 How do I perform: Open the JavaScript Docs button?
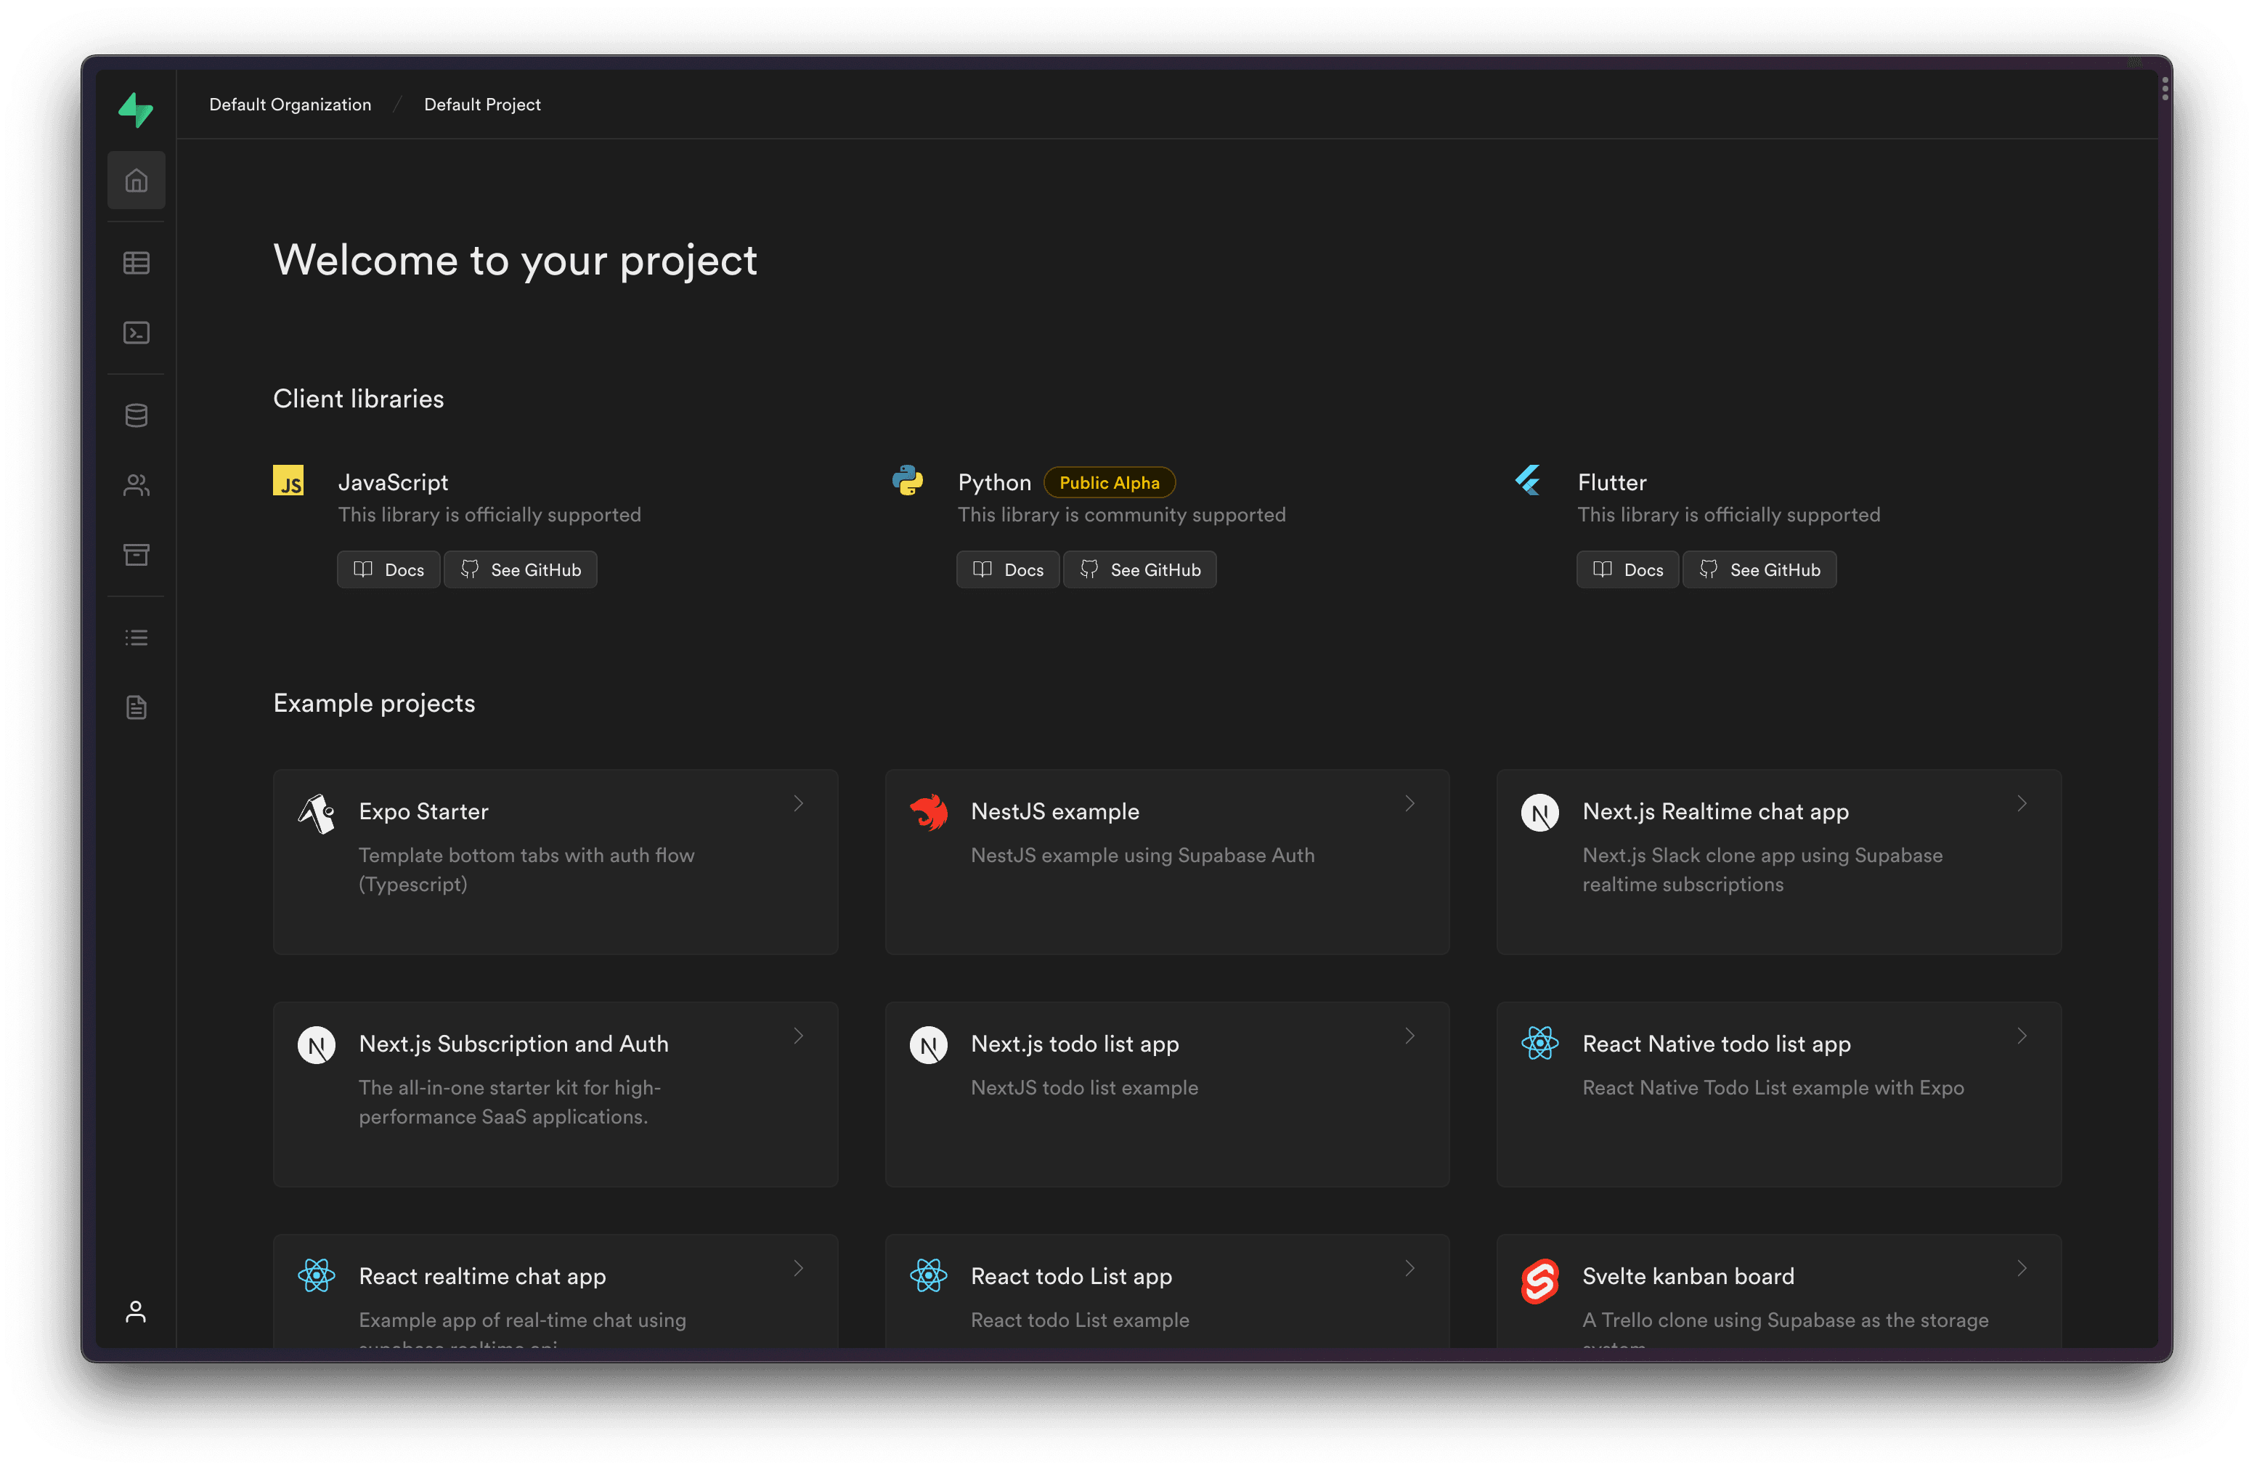click(388, 569)
